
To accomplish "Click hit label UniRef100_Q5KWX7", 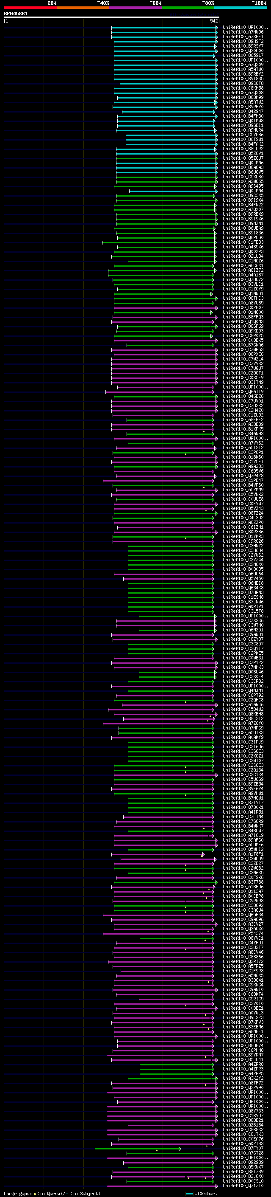I will tap(243, 1167).
